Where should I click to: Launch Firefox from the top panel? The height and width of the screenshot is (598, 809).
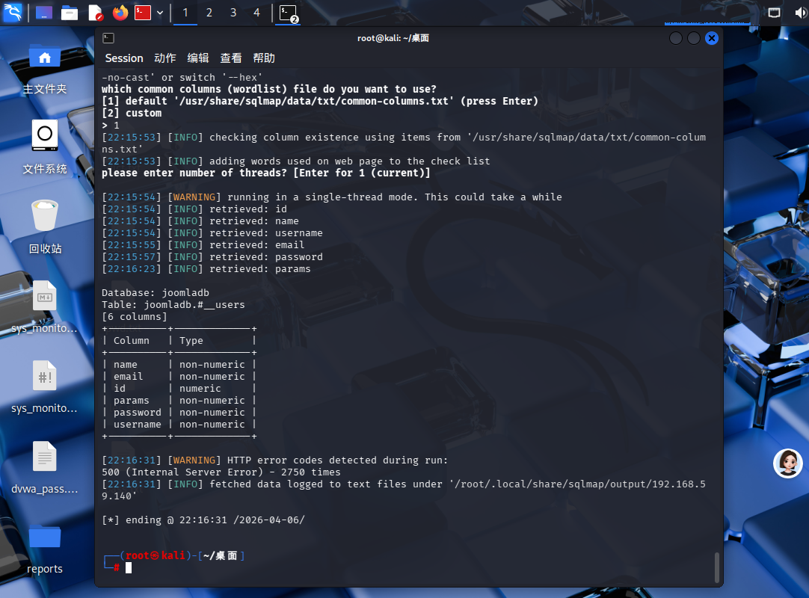click(120, 13)
